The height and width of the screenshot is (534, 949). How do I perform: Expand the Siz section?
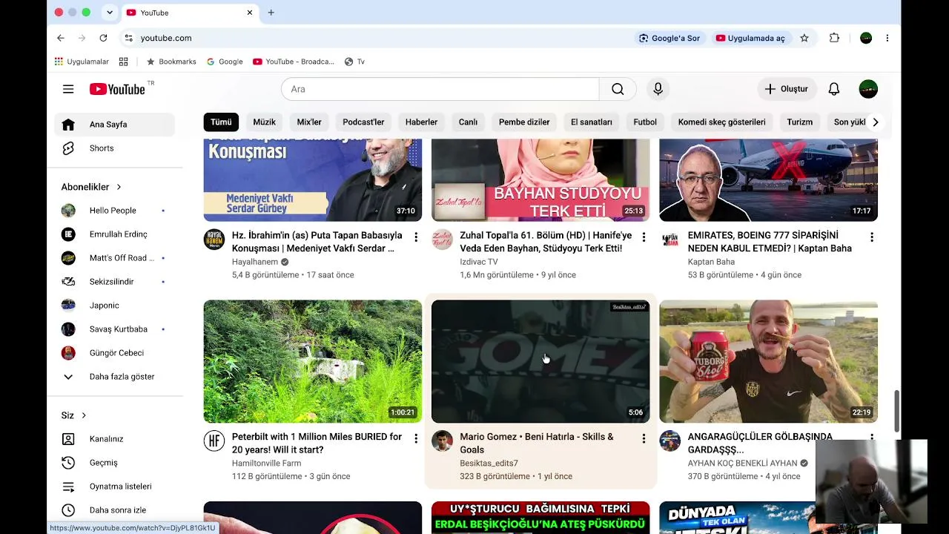tap(74, 415)
